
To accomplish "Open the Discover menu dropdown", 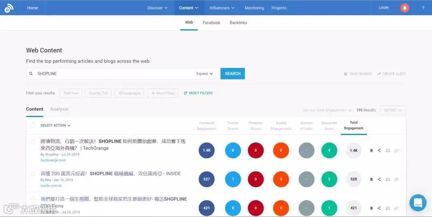I will pyautogui.click(x=157, y=8).
